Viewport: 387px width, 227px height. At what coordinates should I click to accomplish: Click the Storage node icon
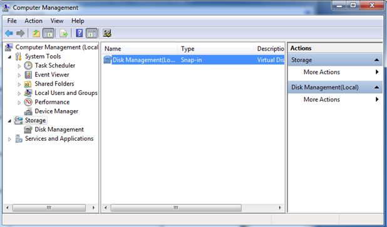pyautogui.click(x=19, y=120)
